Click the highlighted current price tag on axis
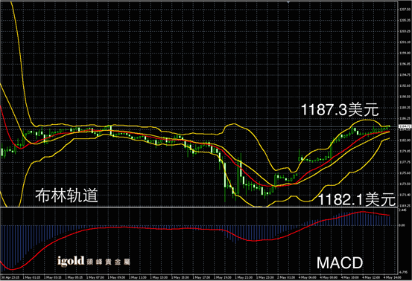 (x=405, y=127)
